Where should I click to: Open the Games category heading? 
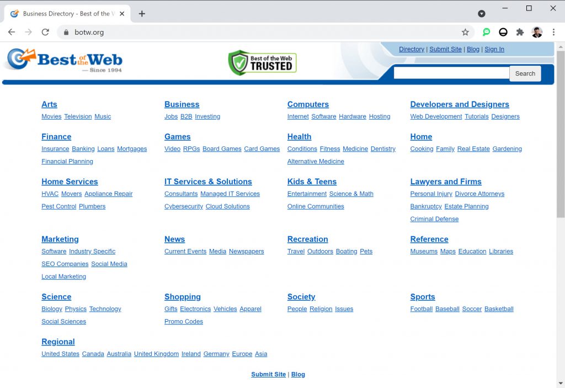pyautogui.click(x=178, y=137)
